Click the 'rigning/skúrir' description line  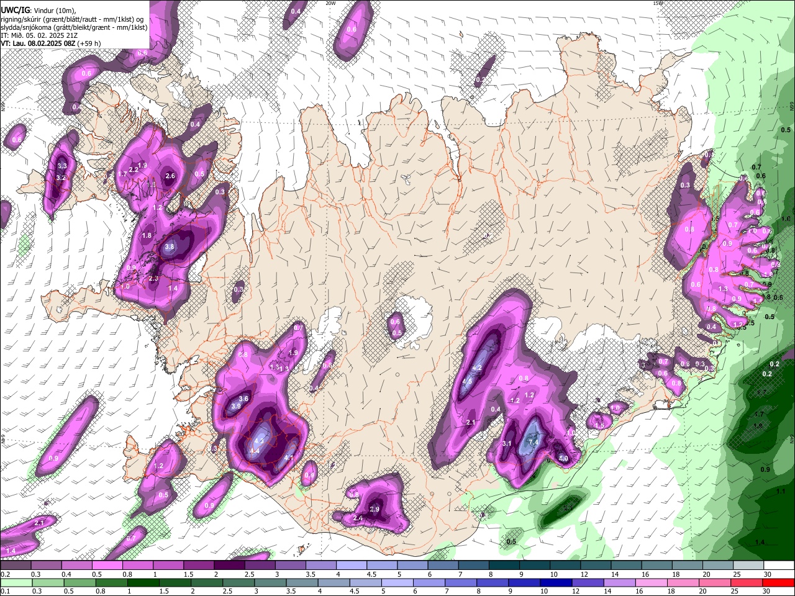[x=72, y=19]
